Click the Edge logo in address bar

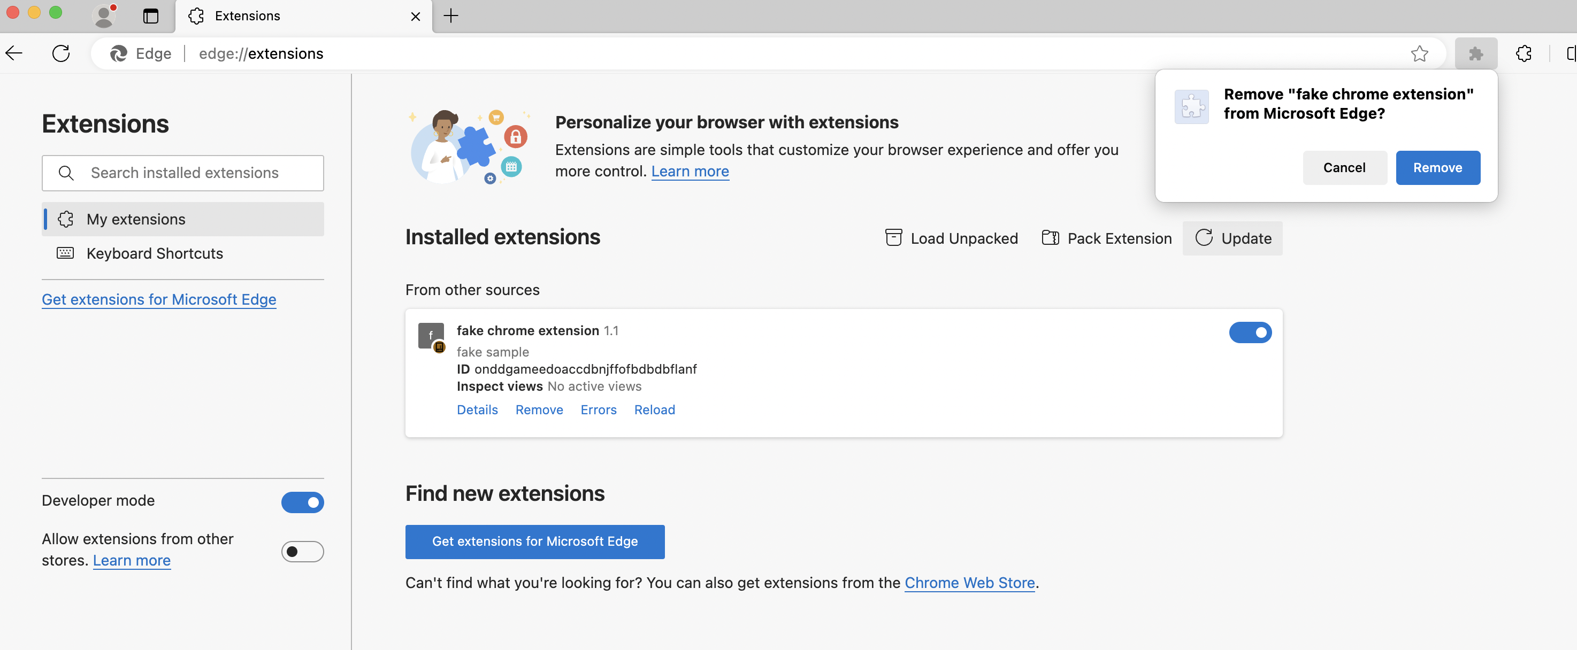pos(119,54)
